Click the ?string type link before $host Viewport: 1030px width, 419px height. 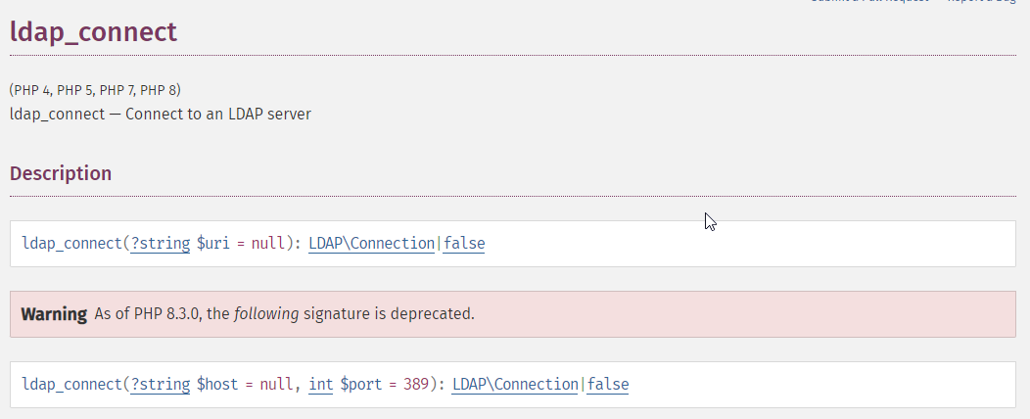click(x=162, y=385)
